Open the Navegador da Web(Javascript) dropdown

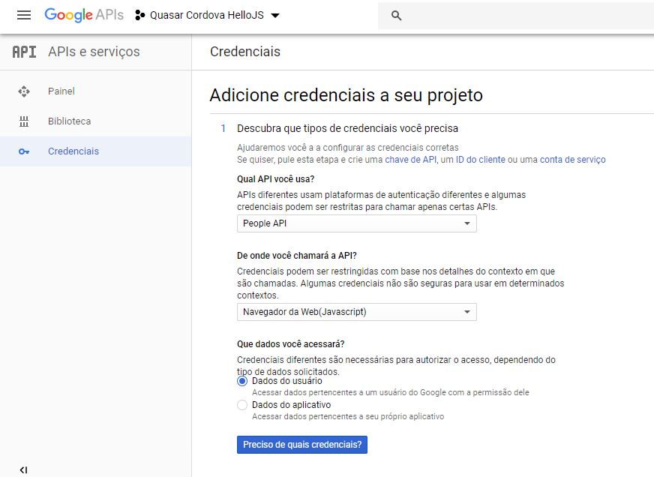click(356, 312)
